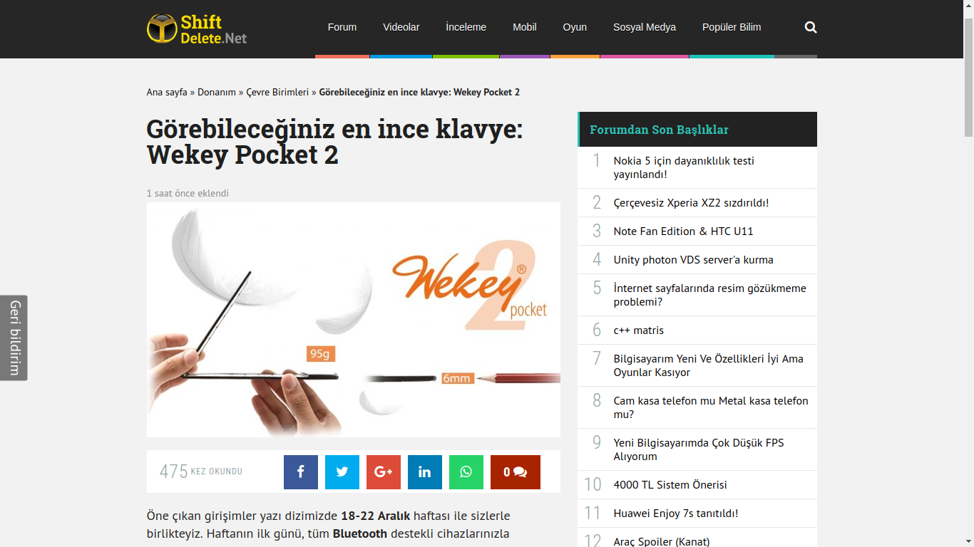
Task: Click the Donanım breadcrumb link
Action: click(217, 93)
